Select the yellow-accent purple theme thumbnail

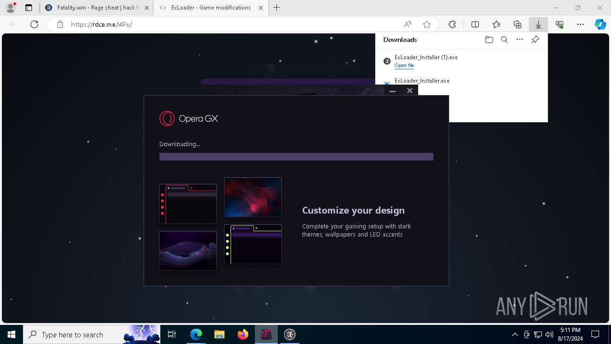click(x=253, y=244)
